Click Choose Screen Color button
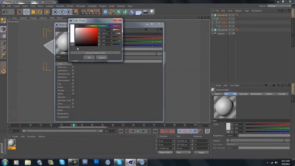 pos(95,53)
